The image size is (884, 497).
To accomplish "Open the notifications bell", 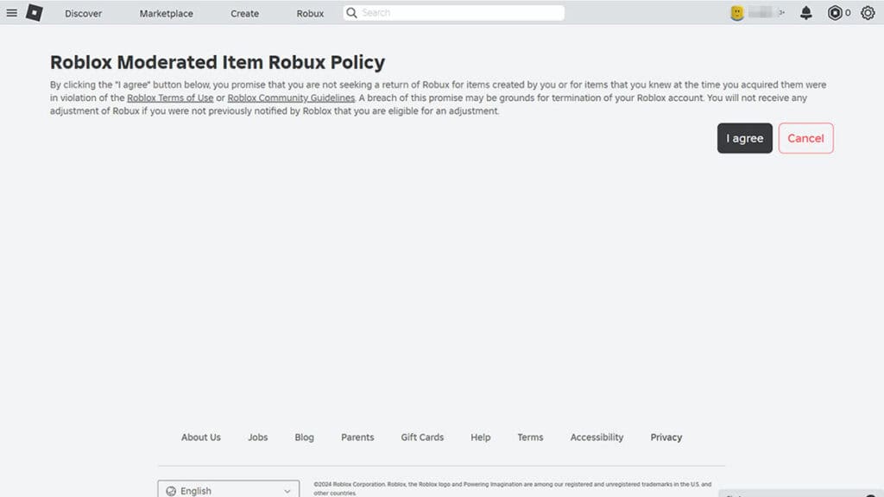I will (x=805, y=12).
